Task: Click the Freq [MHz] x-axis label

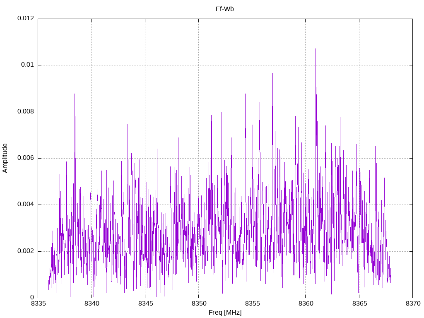Action: (225, 312)
